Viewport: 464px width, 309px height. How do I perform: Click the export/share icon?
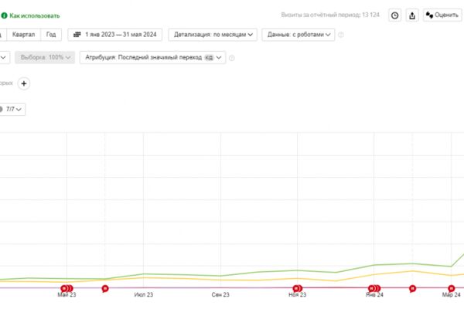[412, 15]
